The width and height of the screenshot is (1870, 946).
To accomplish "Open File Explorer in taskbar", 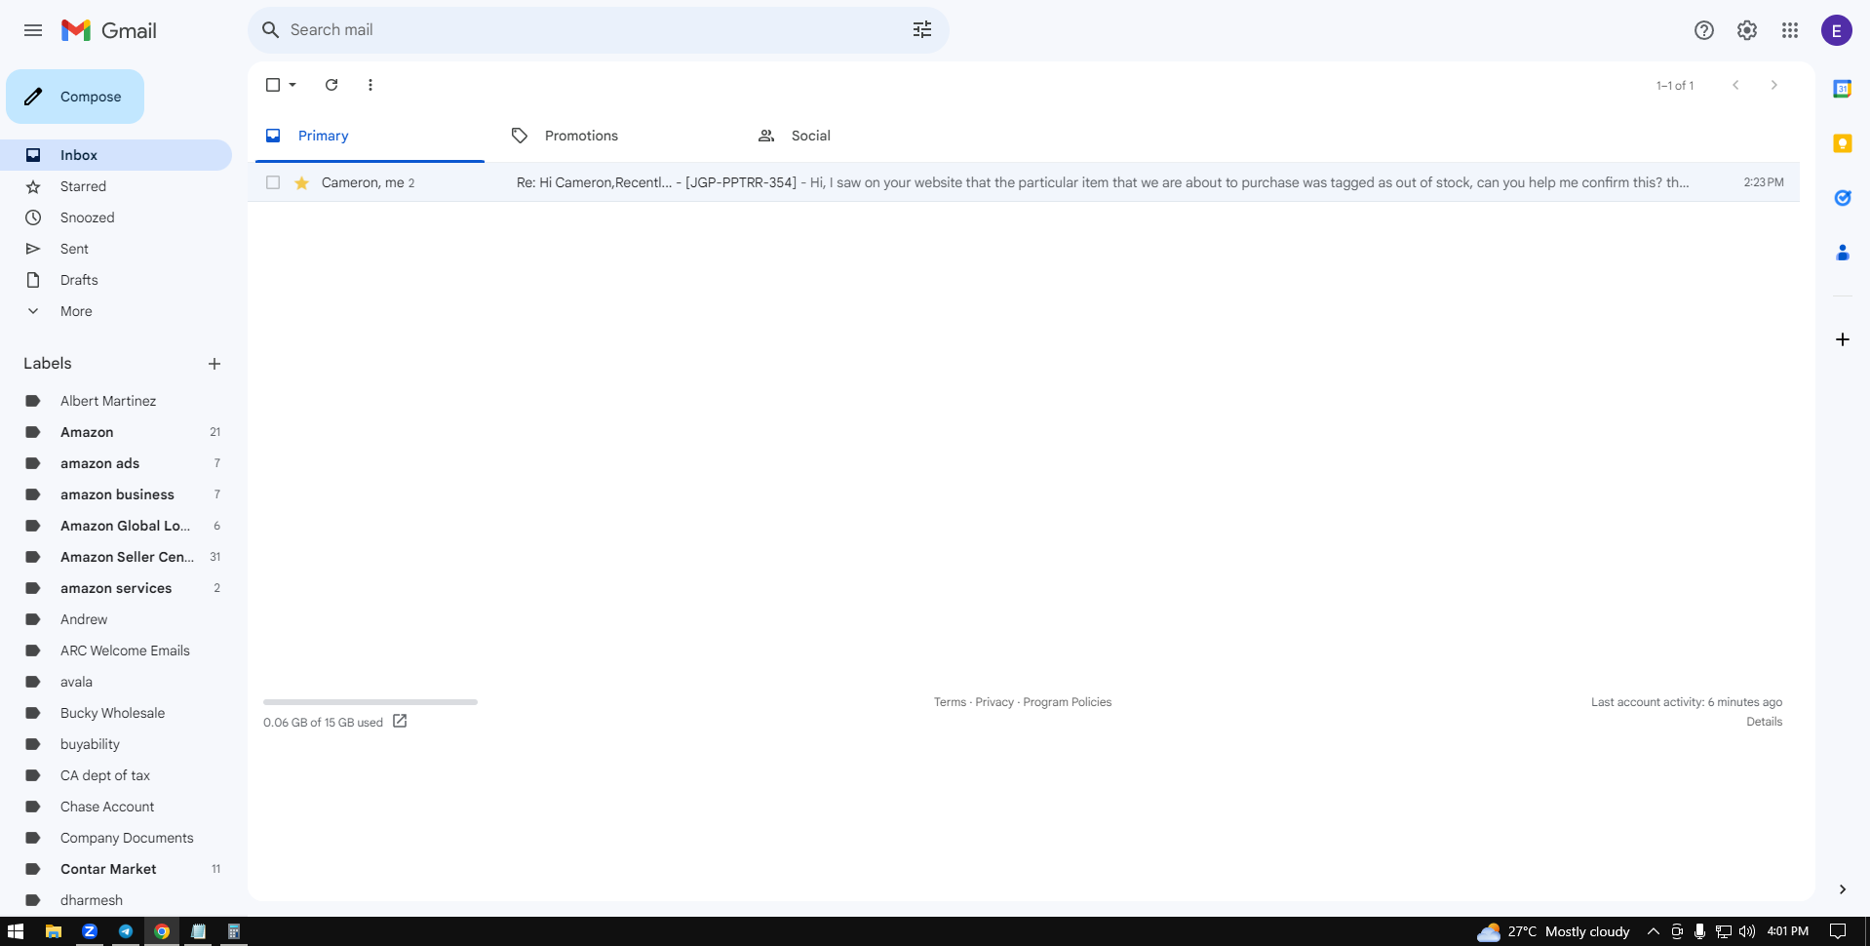I will pos(54,931).
